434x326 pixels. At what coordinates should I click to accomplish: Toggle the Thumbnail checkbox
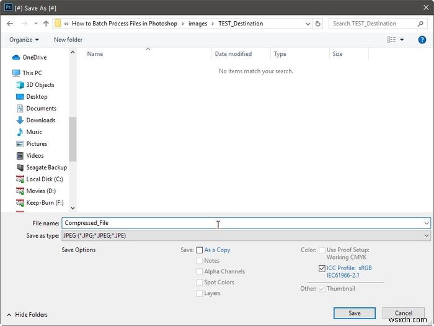[x=322, y=289]
